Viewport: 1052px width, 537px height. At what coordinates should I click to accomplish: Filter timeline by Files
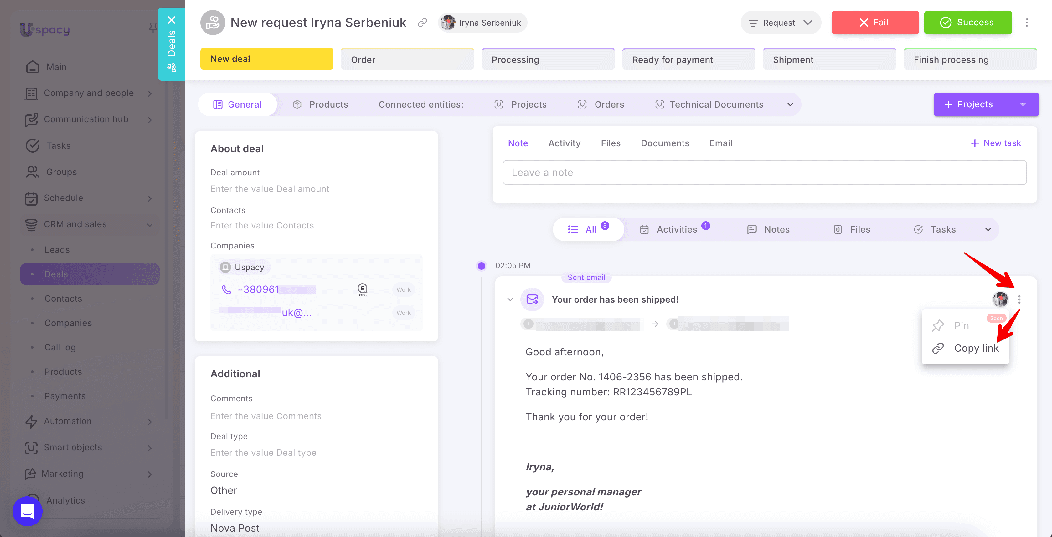(852, 229)
